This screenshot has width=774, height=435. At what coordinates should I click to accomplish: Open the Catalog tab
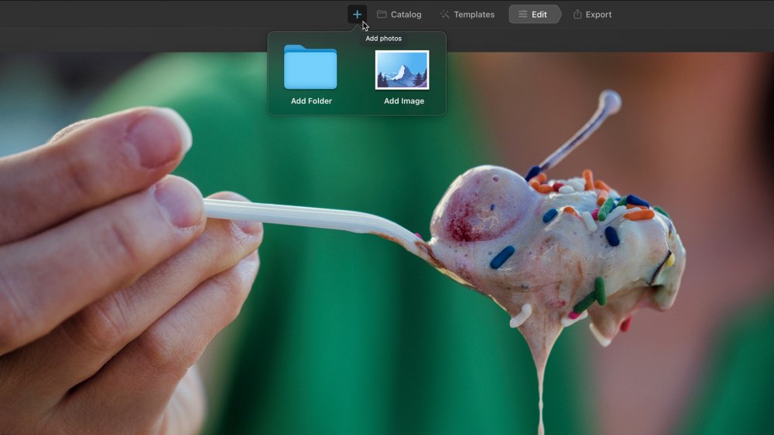(399, 14)
